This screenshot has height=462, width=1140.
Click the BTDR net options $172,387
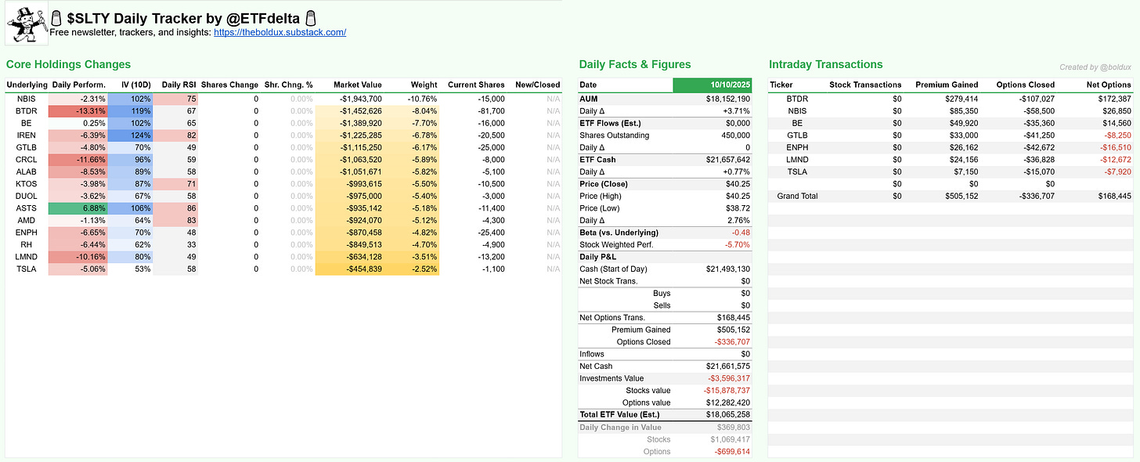[x=1113, y=99]
